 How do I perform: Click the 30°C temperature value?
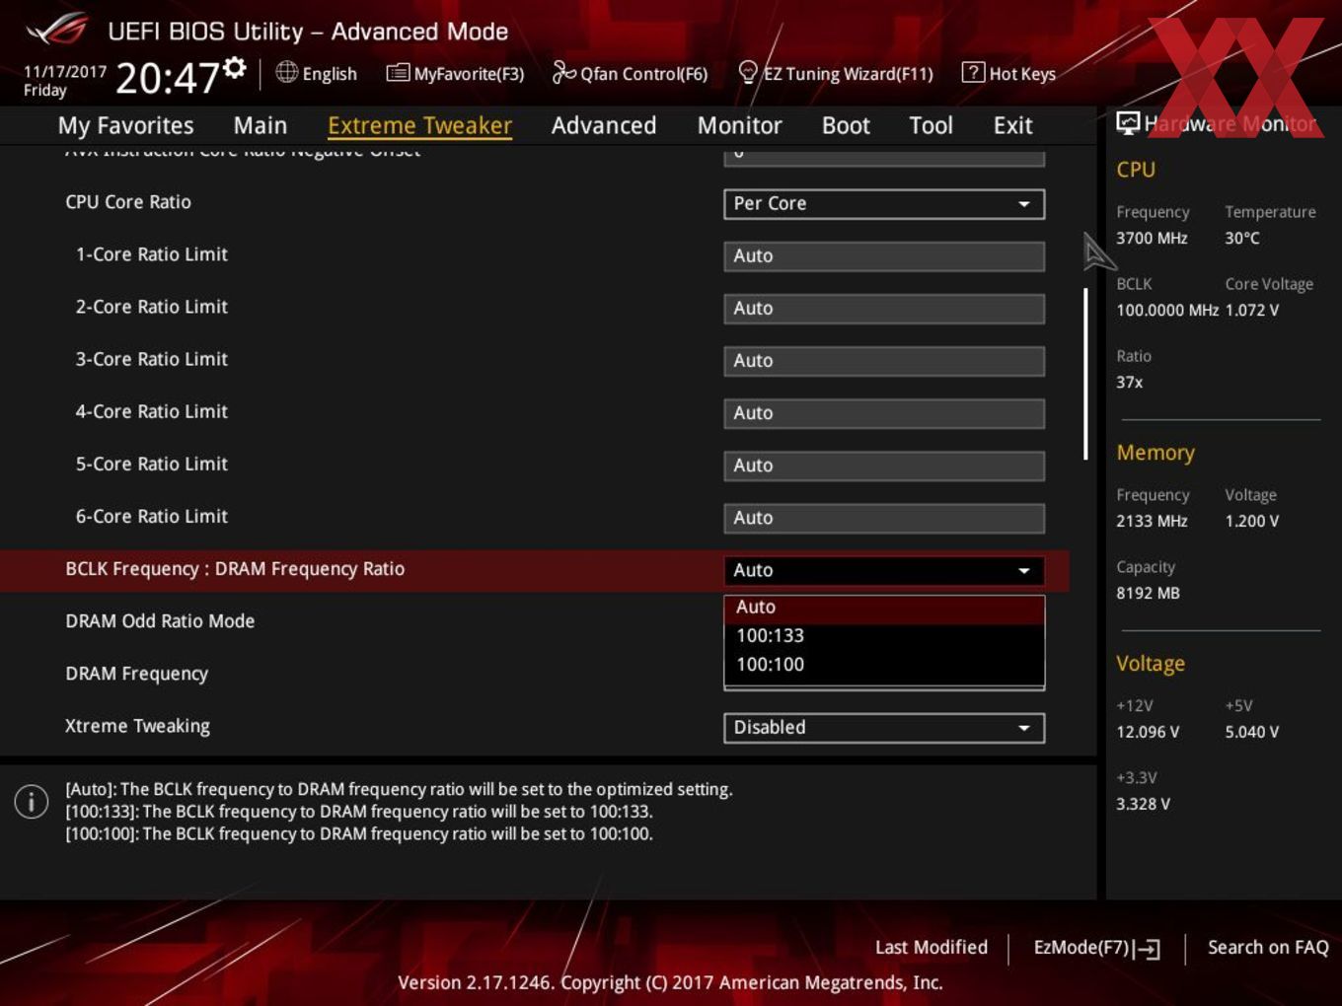[x=1242, y=238]
